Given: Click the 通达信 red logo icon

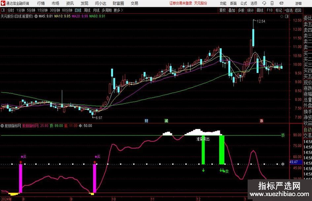Looking at the screenshot, I should [3, 3].
